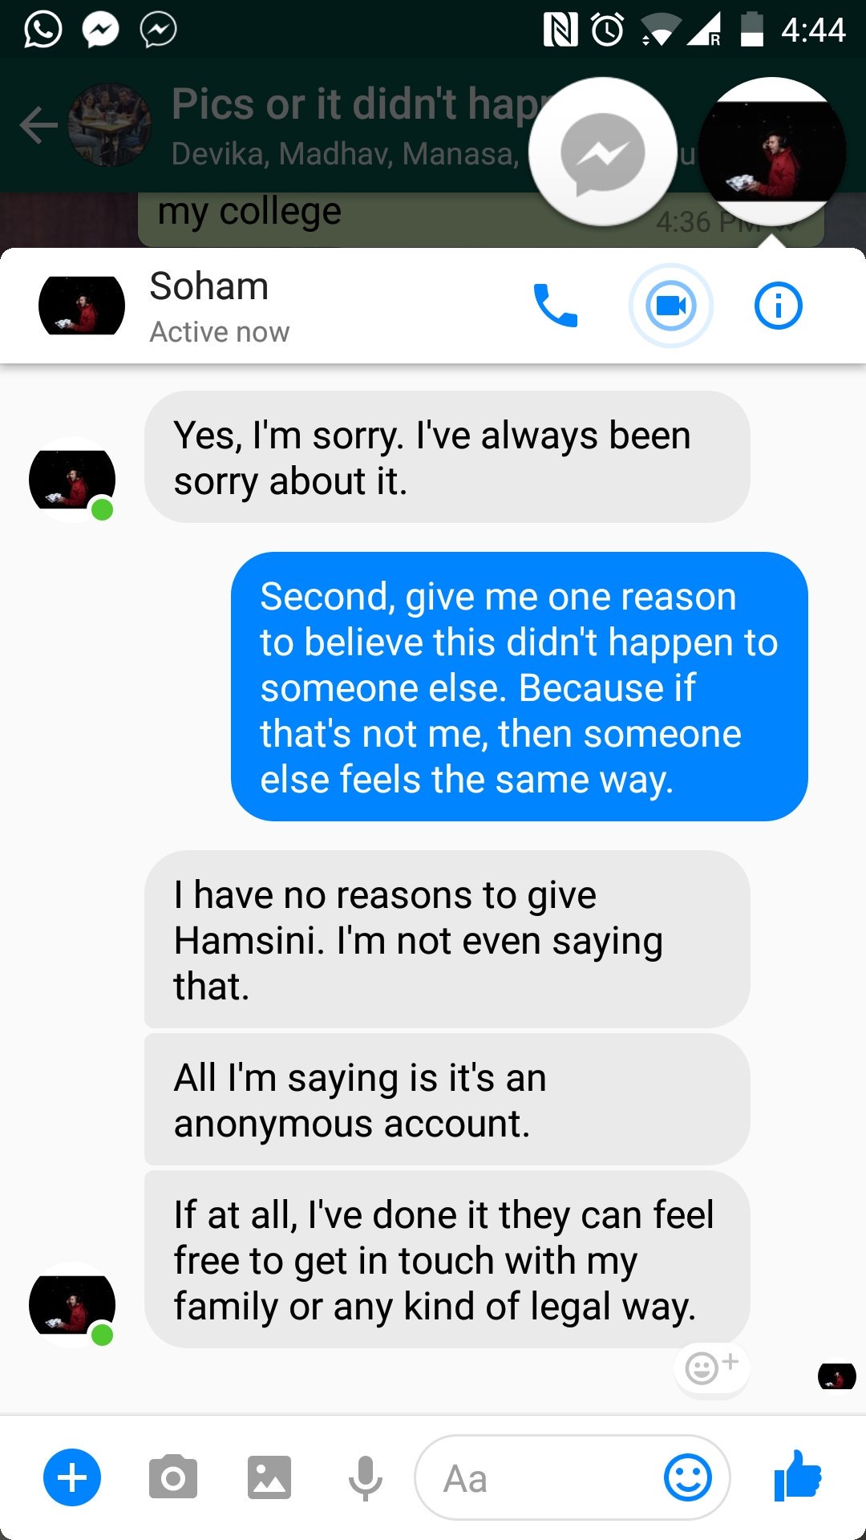Select the blue 'Second, give me one reason' message
The height and width of the screenshot is (1540, 866).
519,687
